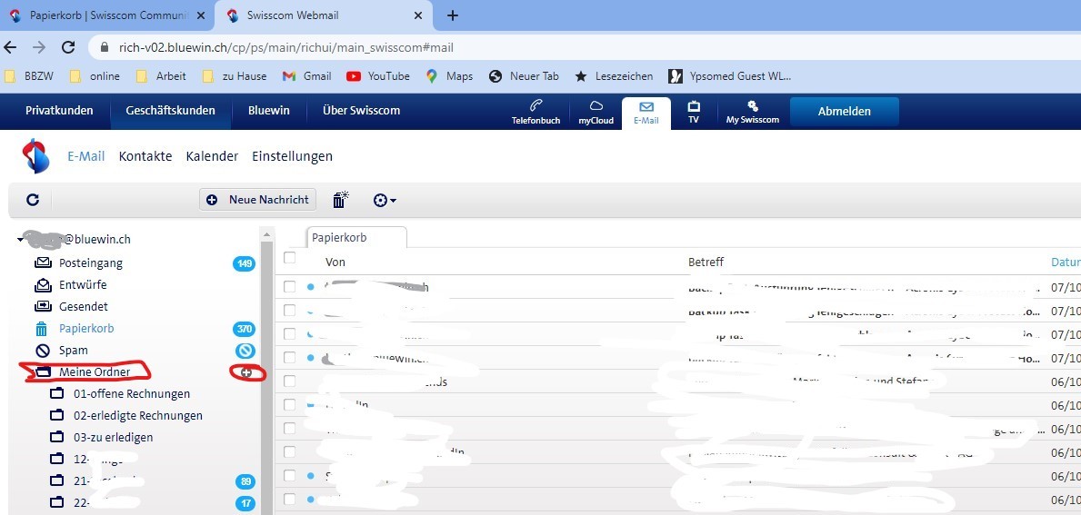This screenshot has height=515, width=1081.
Task: Open My Swisscom icon
Action: [752, 112]
